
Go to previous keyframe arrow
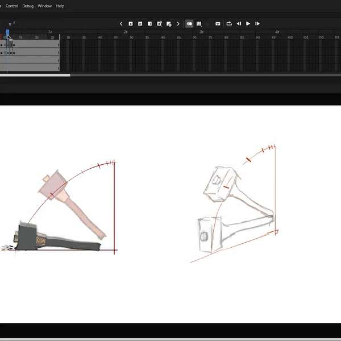click(121, 24)
